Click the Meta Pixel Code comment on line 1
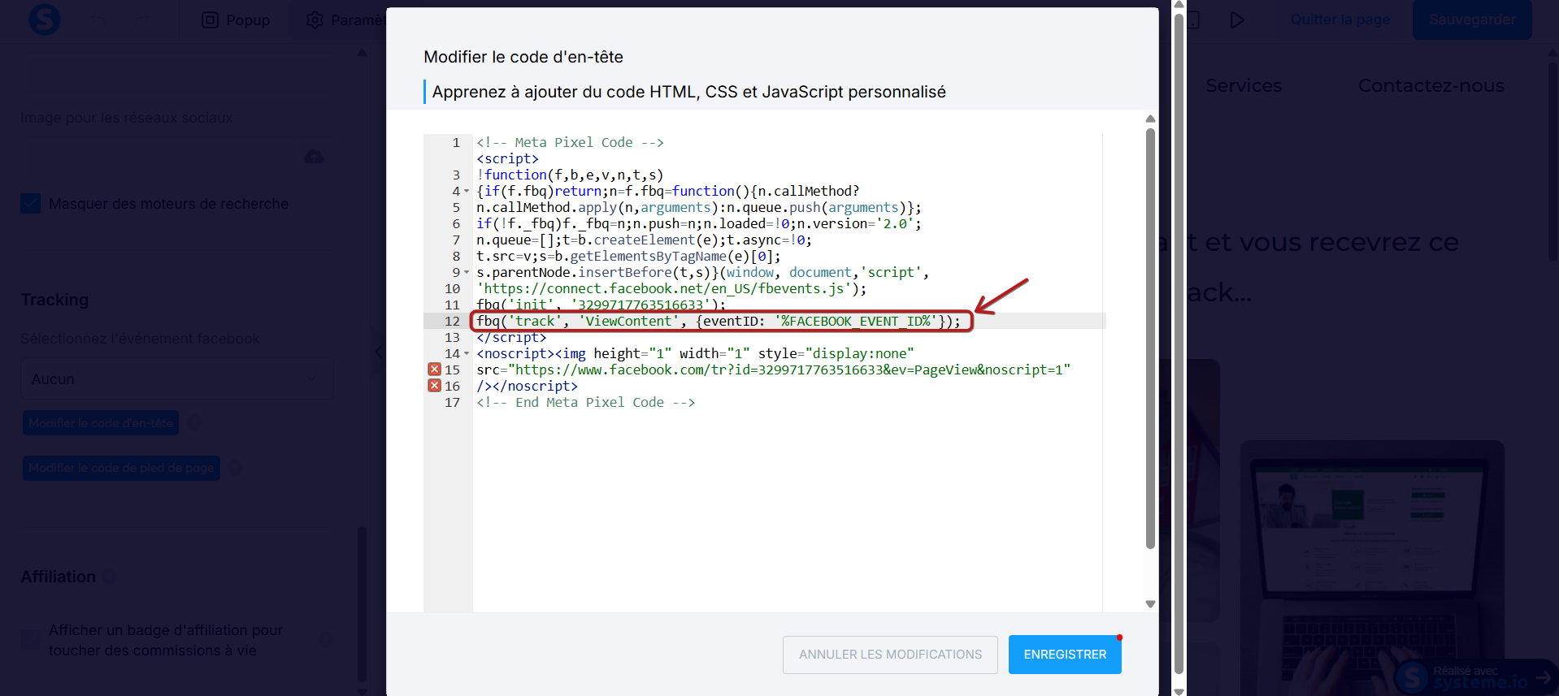Viewport: 1559px width, 696px height. pos(570,143)
